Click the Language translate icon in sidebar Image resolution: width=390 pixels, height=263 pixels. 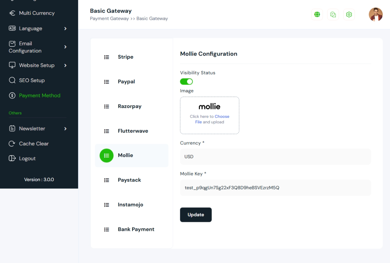(12, 28)
